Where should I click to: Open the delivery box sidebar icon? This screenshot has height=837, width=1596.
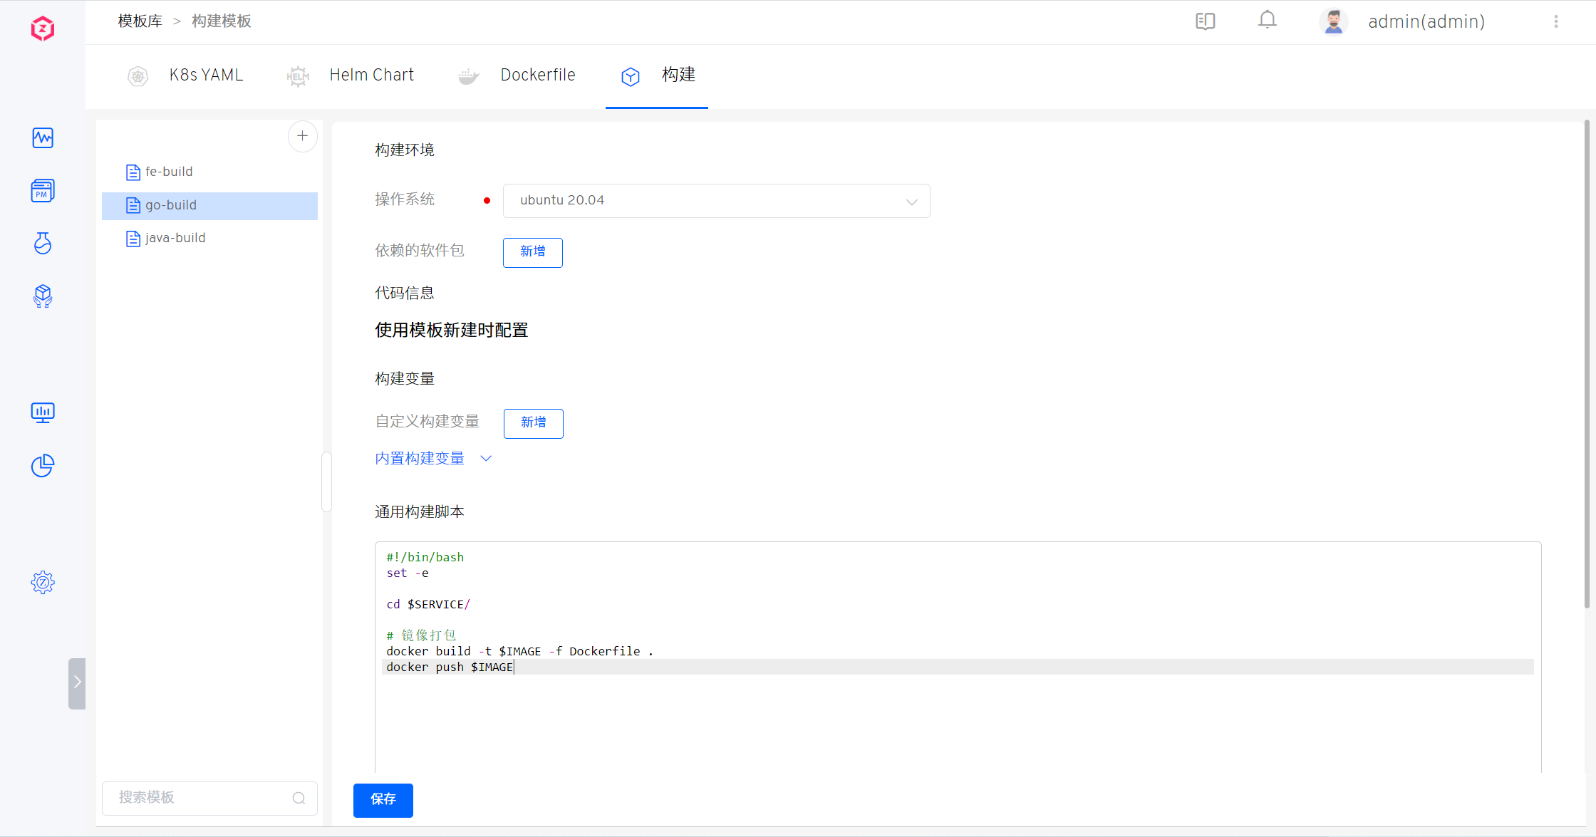tap(43, 296)
